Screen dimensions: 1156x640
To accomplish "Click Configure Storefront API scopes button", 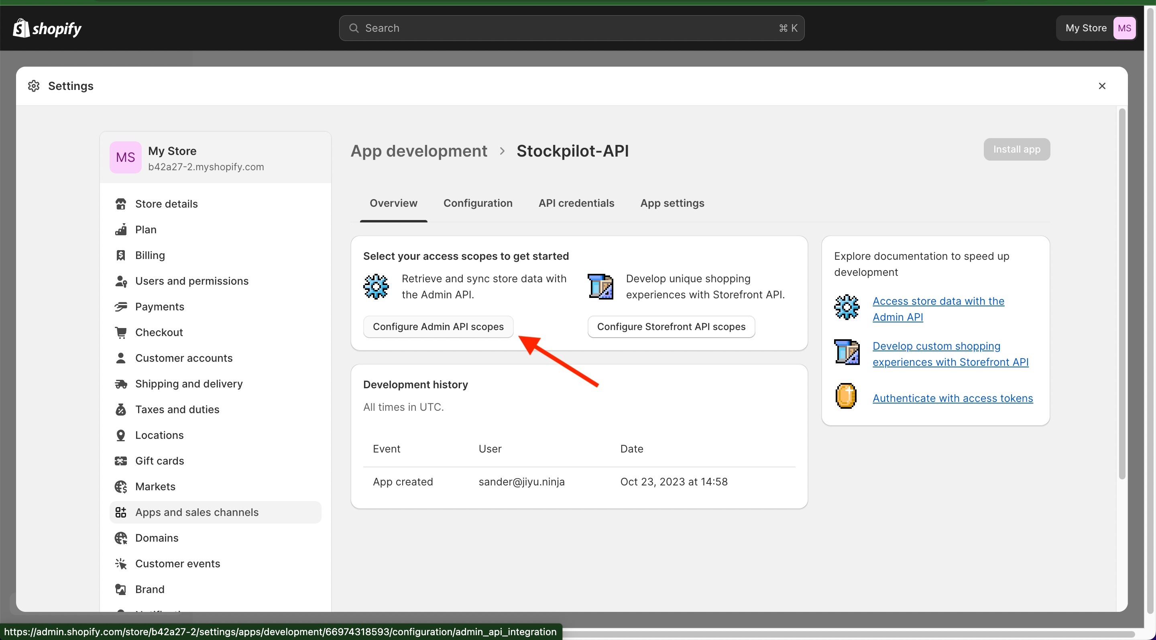I will (672, 327).
